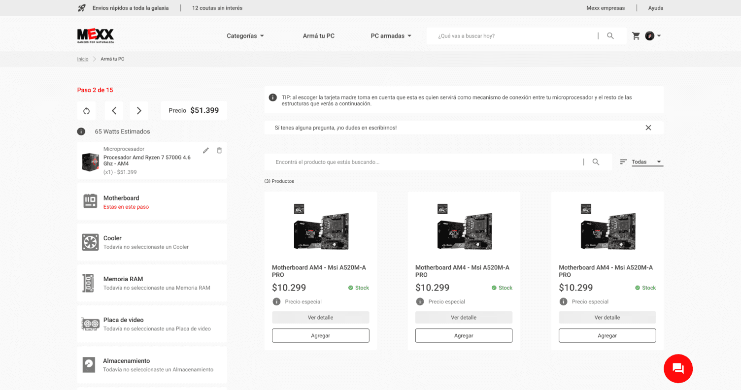Screen dimensions: 741x390
Task: Open the red chat bubble
Action: click(678, 368)
